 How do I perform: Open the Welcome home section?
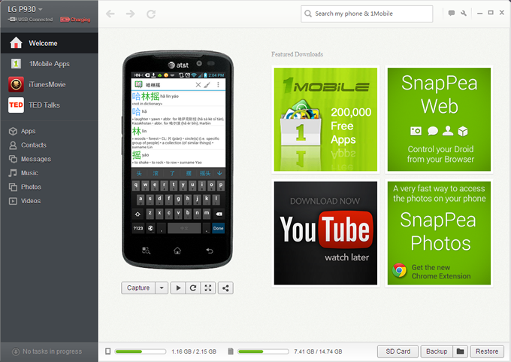tap(49, 43)
